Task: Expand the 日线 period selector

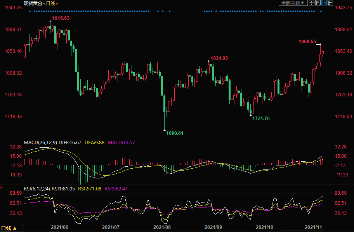Action: point(9,229)
